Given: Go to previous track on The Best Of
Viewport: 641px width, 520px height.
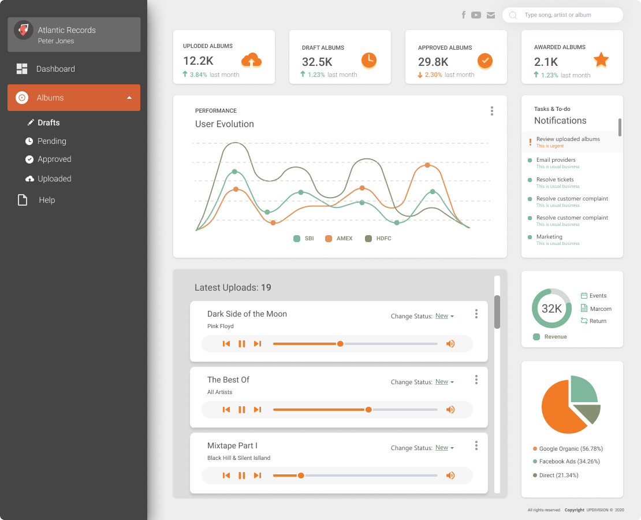Looking at the screenshot, I should 226,410.
